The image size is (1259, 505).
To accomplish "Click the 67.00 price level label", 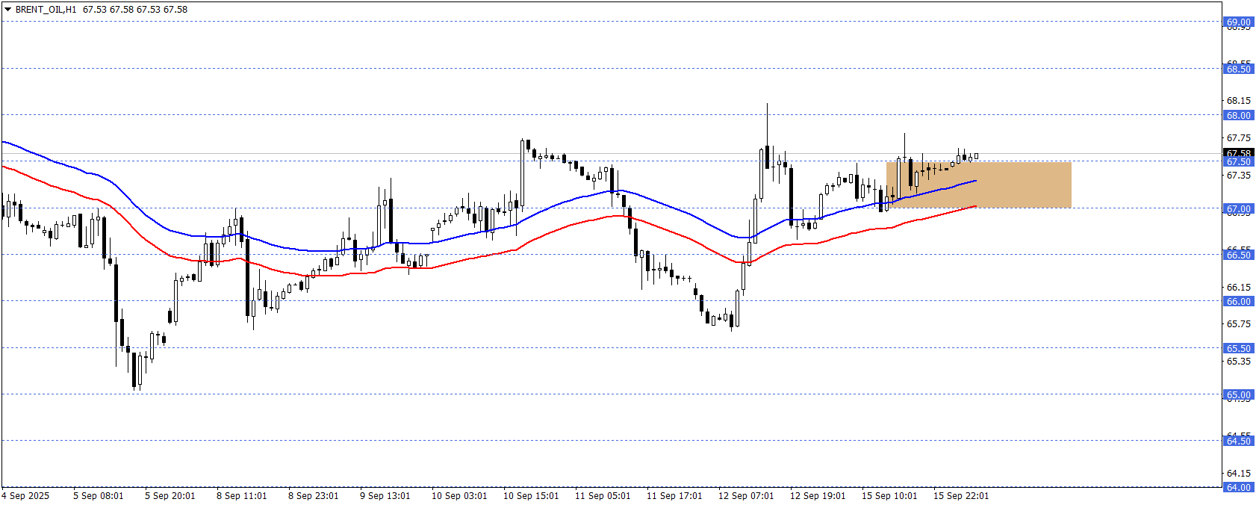I will 1238,209.
